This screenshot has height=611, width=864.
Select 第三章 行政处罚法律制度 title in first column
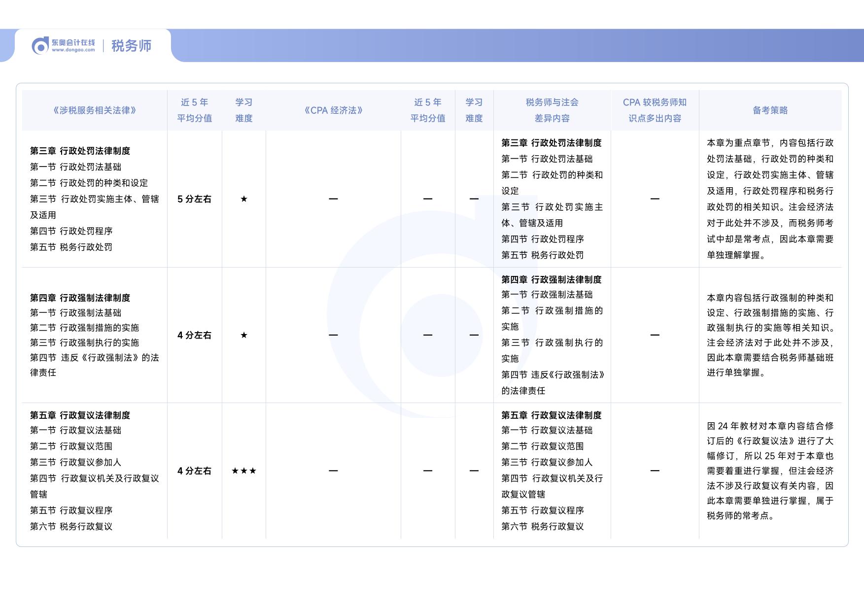pyautogui.click(x=80, y=151)
